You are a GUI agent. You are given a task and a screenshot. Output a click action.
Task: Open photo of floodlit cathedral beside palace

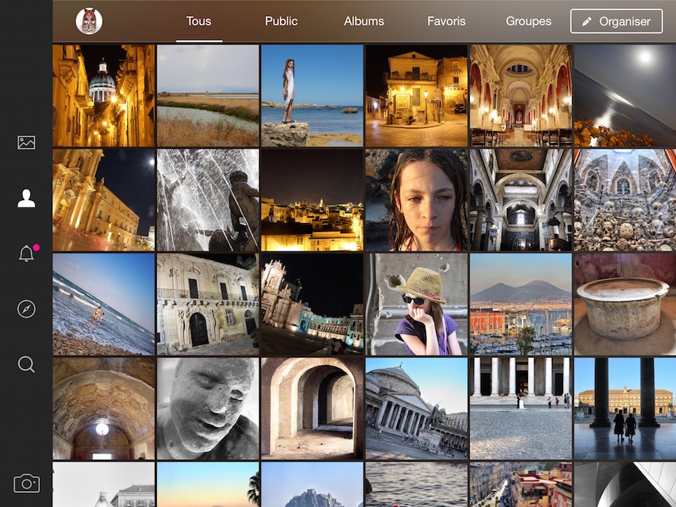[x=103, y=200]
